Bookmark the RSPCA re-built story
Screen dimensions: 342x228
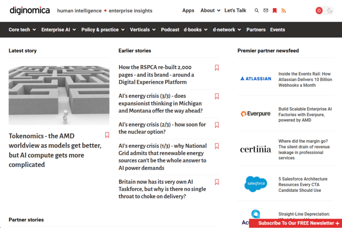pyautogui.click(x=217, y=67)
